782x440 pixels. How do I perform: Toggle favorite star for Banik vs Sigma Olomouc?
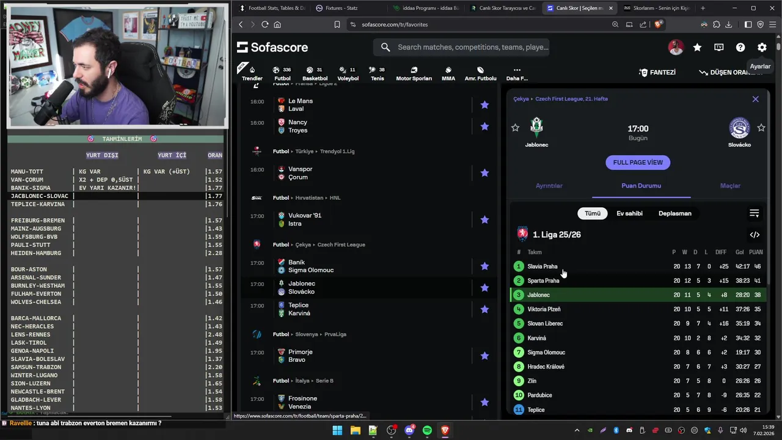[x=484, y=266]
